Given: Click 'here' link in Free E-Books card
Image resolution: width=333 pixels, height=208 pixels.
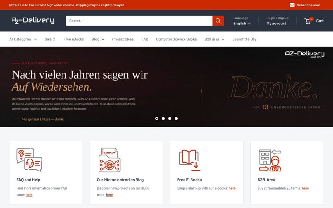Looking at the screenshot, I should (x=232, y=188).
